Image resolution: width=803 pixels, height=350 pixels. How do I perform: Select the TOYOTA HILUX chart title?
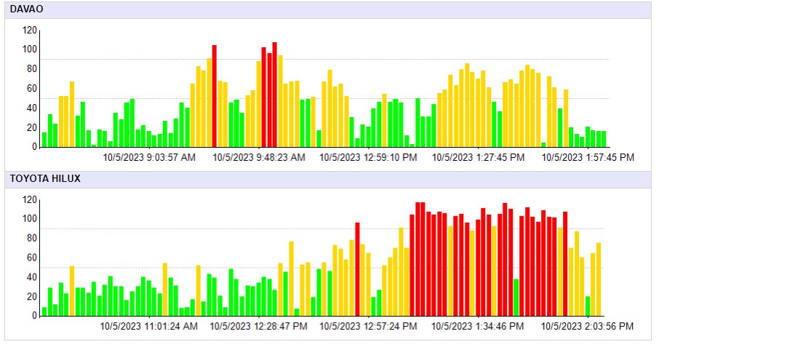tap(45, 179)
